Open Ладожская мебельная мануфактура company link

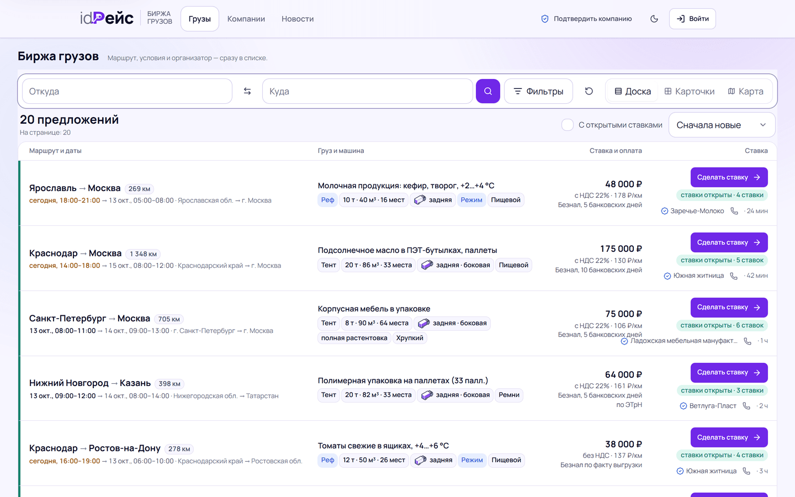[683, 341]
